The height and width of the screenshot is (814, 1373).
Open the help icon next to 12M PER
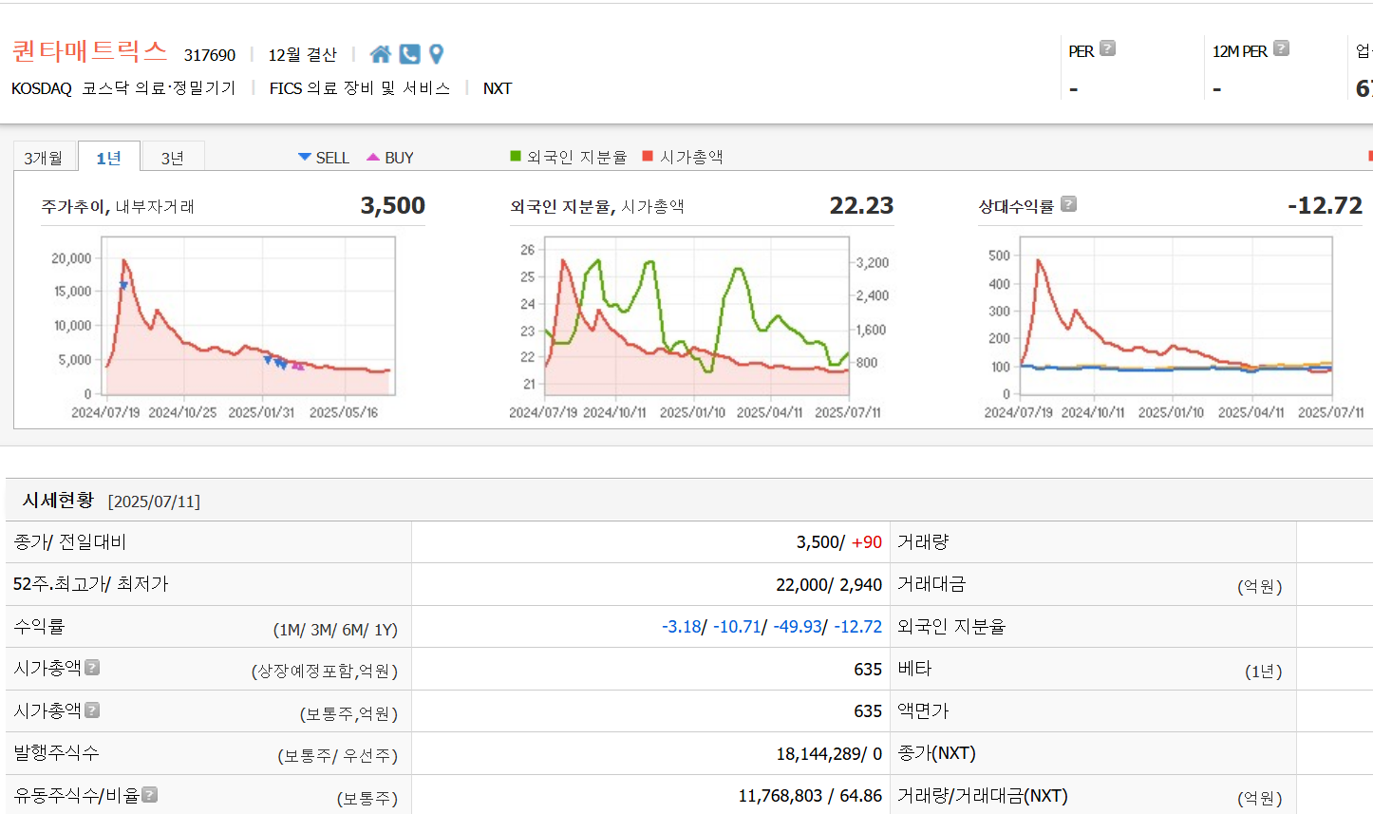(x=1281, y=48)
